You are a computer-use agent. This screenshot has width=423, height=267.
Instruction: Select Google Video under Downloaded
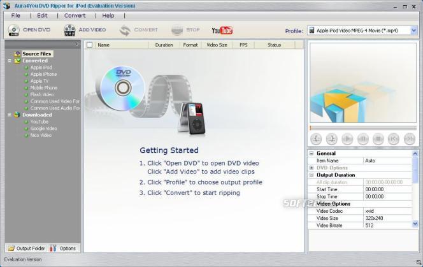[43, 129]
